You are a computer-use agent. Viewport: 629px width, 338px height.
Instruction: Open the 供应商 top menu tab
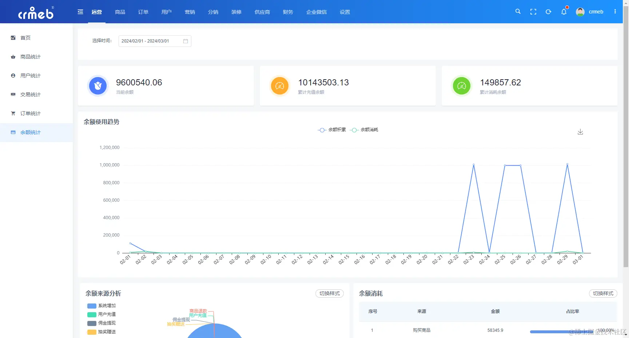[262, 12]
